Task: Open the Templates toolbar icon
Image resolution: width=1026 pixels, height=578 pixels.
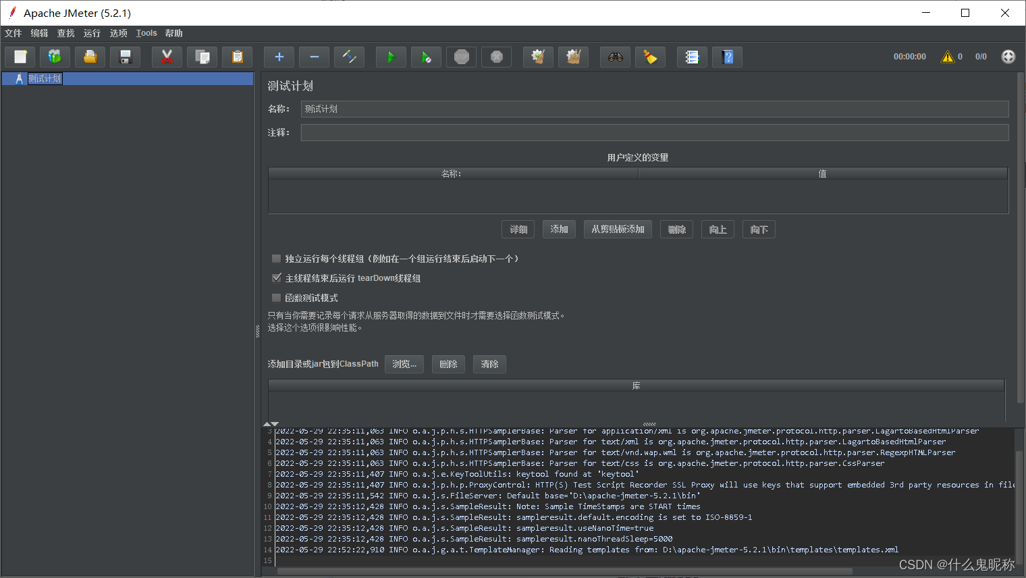Action: pyautogui.click(x=55, y=57)
